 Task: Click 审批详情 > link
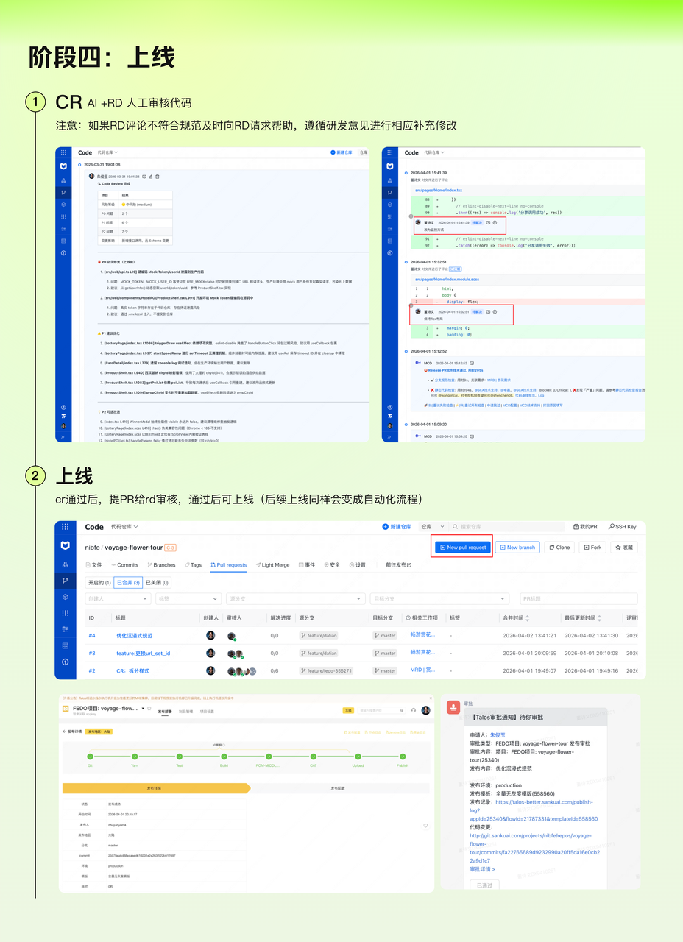[x=483, y=869]
